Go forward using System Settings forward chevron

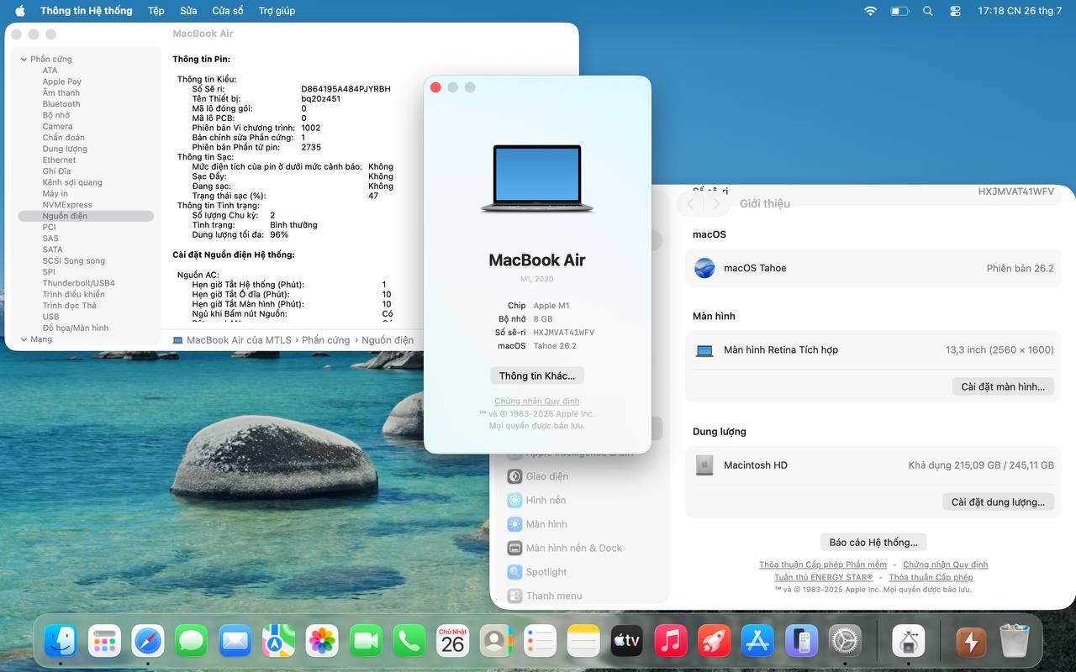(x=716, y=203)
